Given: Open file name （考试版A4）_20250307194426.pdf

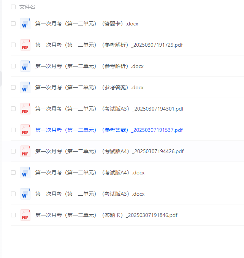Looking at the screenshot, I should click(x=109, y=151).
